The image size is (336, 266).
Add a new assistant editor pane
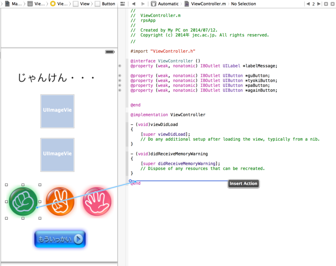(x=326, y=4)
